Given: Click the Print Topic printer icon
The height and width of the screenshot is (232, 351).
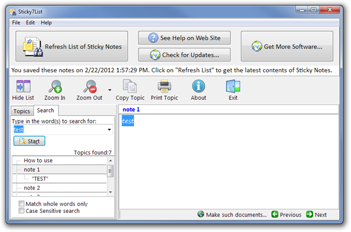Looking at the screenshot, I should pyautogui.click(x=164, y=86).
